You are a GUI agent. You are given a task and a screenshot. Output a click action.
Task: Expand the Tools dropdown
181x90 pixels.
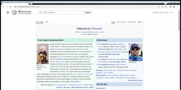[140, 22]
